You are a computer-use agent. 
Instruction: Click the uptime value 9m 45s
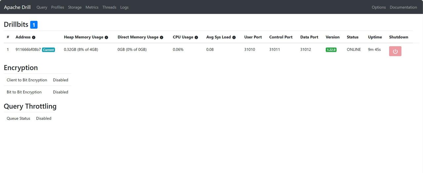point(374,50)
